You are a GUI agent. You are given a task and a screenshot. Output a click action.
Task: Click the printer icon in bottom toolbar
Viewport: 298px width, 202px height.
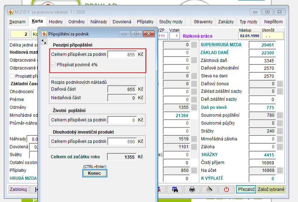pyautogui.click(x=192, y=189)
